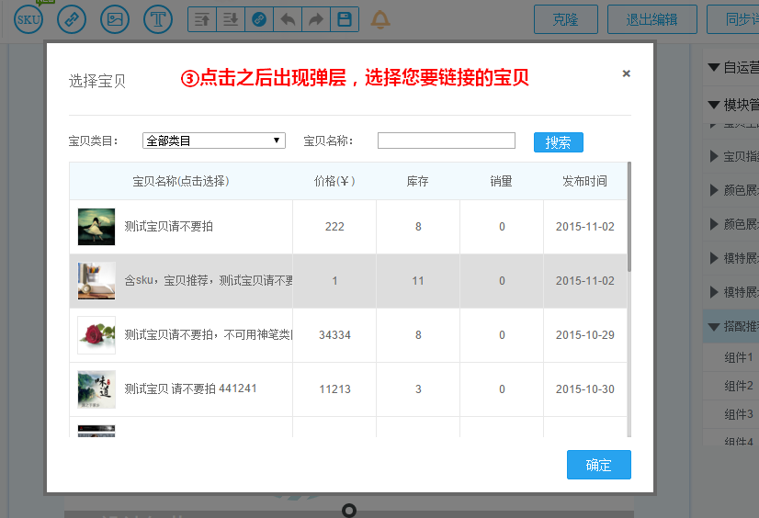Click the book and pencils product thumbnail

tap(96, 281)
